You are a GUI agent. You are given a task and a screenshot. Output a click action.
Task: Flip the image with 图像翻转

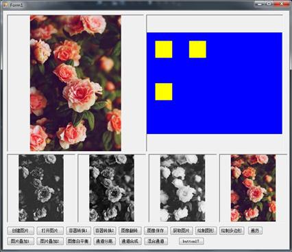pyautogui.click(x=130, y=231)
